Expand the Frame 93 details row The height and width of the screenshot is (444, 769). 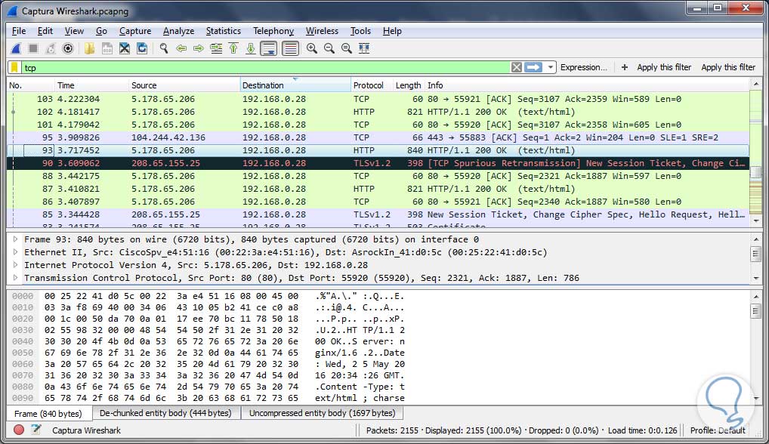click(15, 239)
